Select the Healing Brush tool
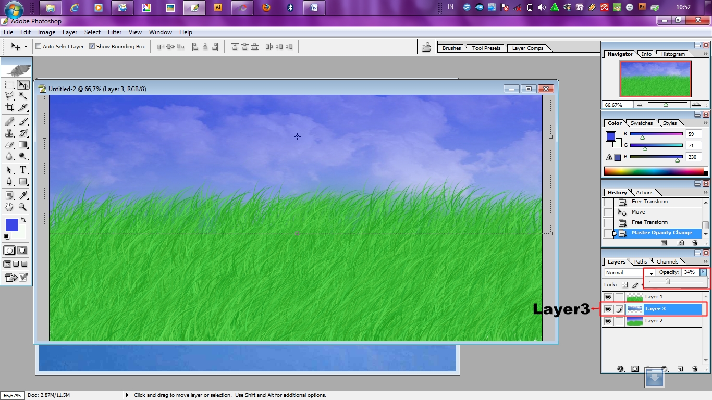The height and width of the screenshot is (400, 712). point(9,121)
